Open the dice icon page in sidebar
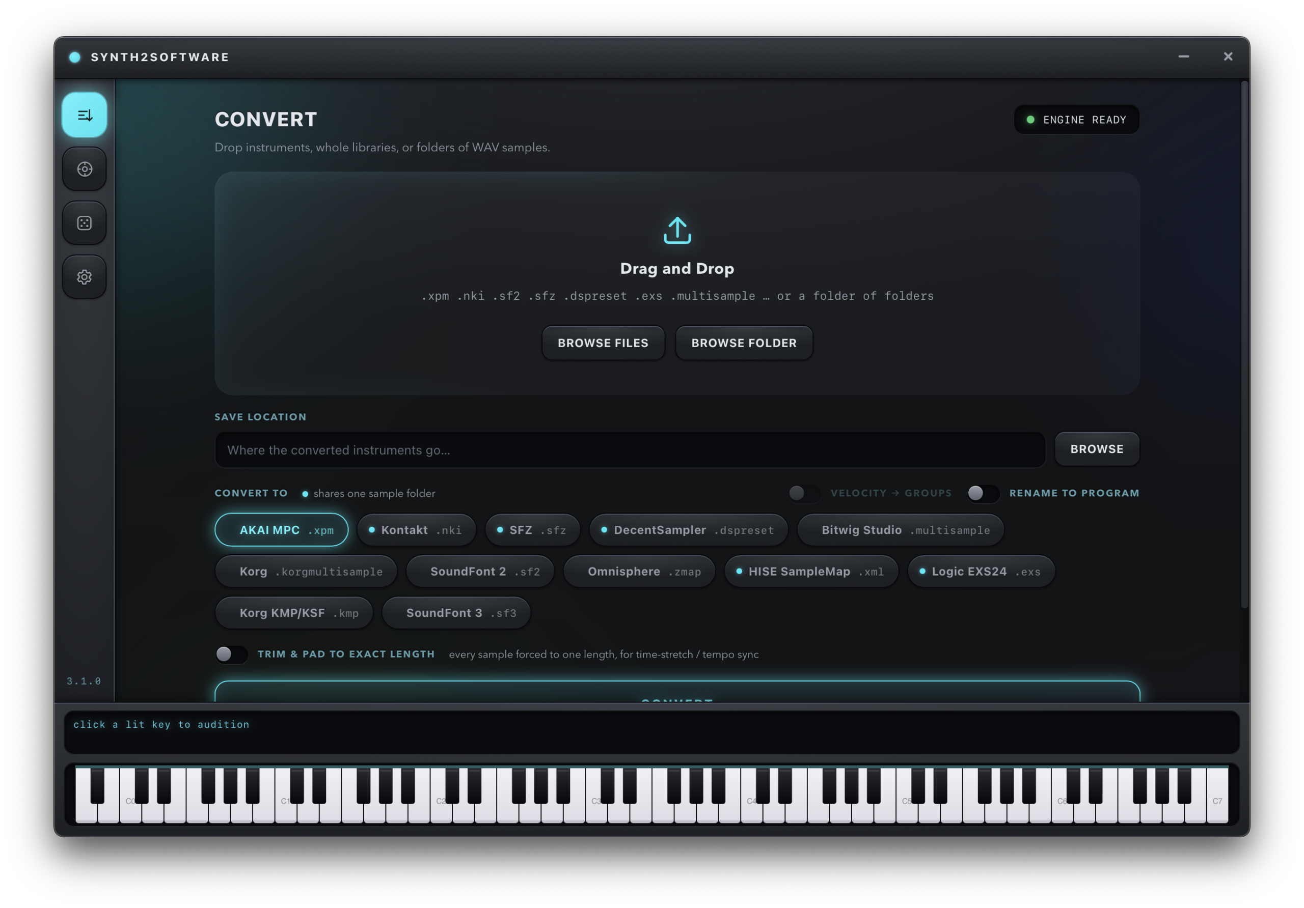 (x=84, y=223)
